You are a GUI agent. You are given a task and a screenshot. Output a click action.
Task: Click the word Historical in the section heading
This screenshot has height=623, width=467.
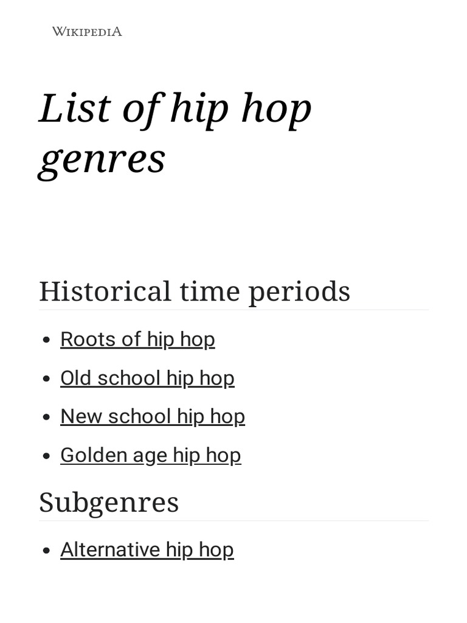(105, 291)
